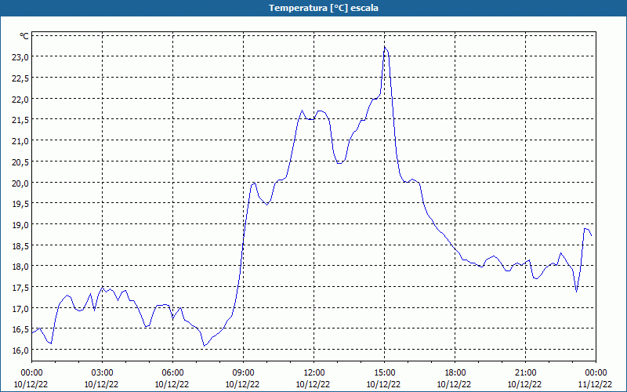Click the 09:00 time axis label
This screenshot has height=392, width=627.
[x=243, y=372]
